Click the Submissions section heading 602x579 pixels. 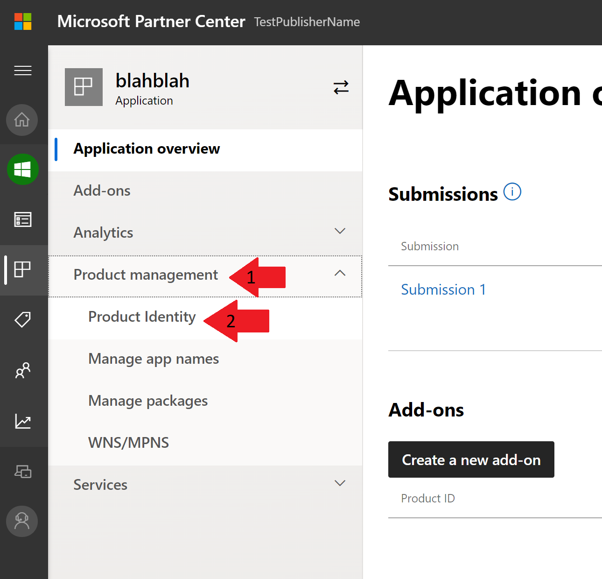pos(443,194)
